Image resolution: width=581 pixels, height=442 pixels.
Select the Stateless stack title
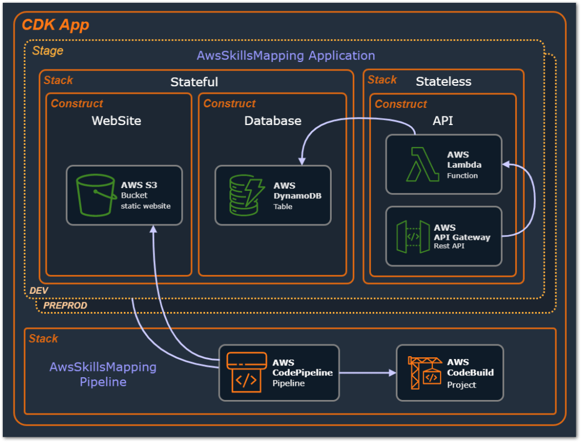click(x=444, y=81)
